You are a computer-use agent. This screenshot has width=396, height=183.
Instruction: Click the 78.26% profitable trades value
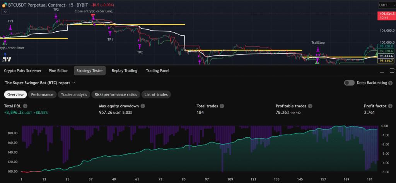tap(283, 112)
